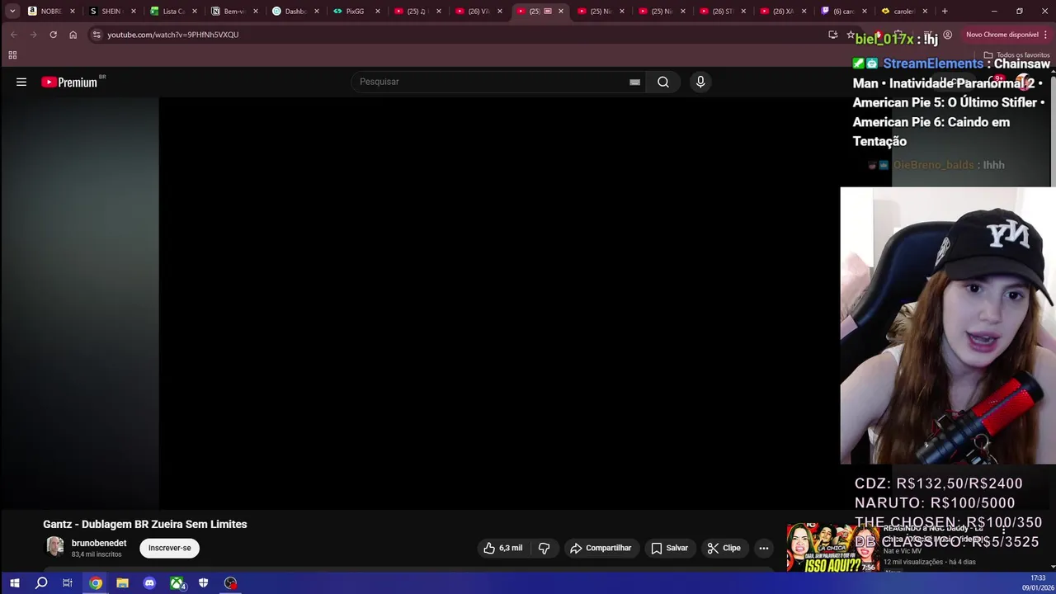Open Task View on taskbar
The height and width of the screenshot is (594, 1056).
click(x=68, y=583)
